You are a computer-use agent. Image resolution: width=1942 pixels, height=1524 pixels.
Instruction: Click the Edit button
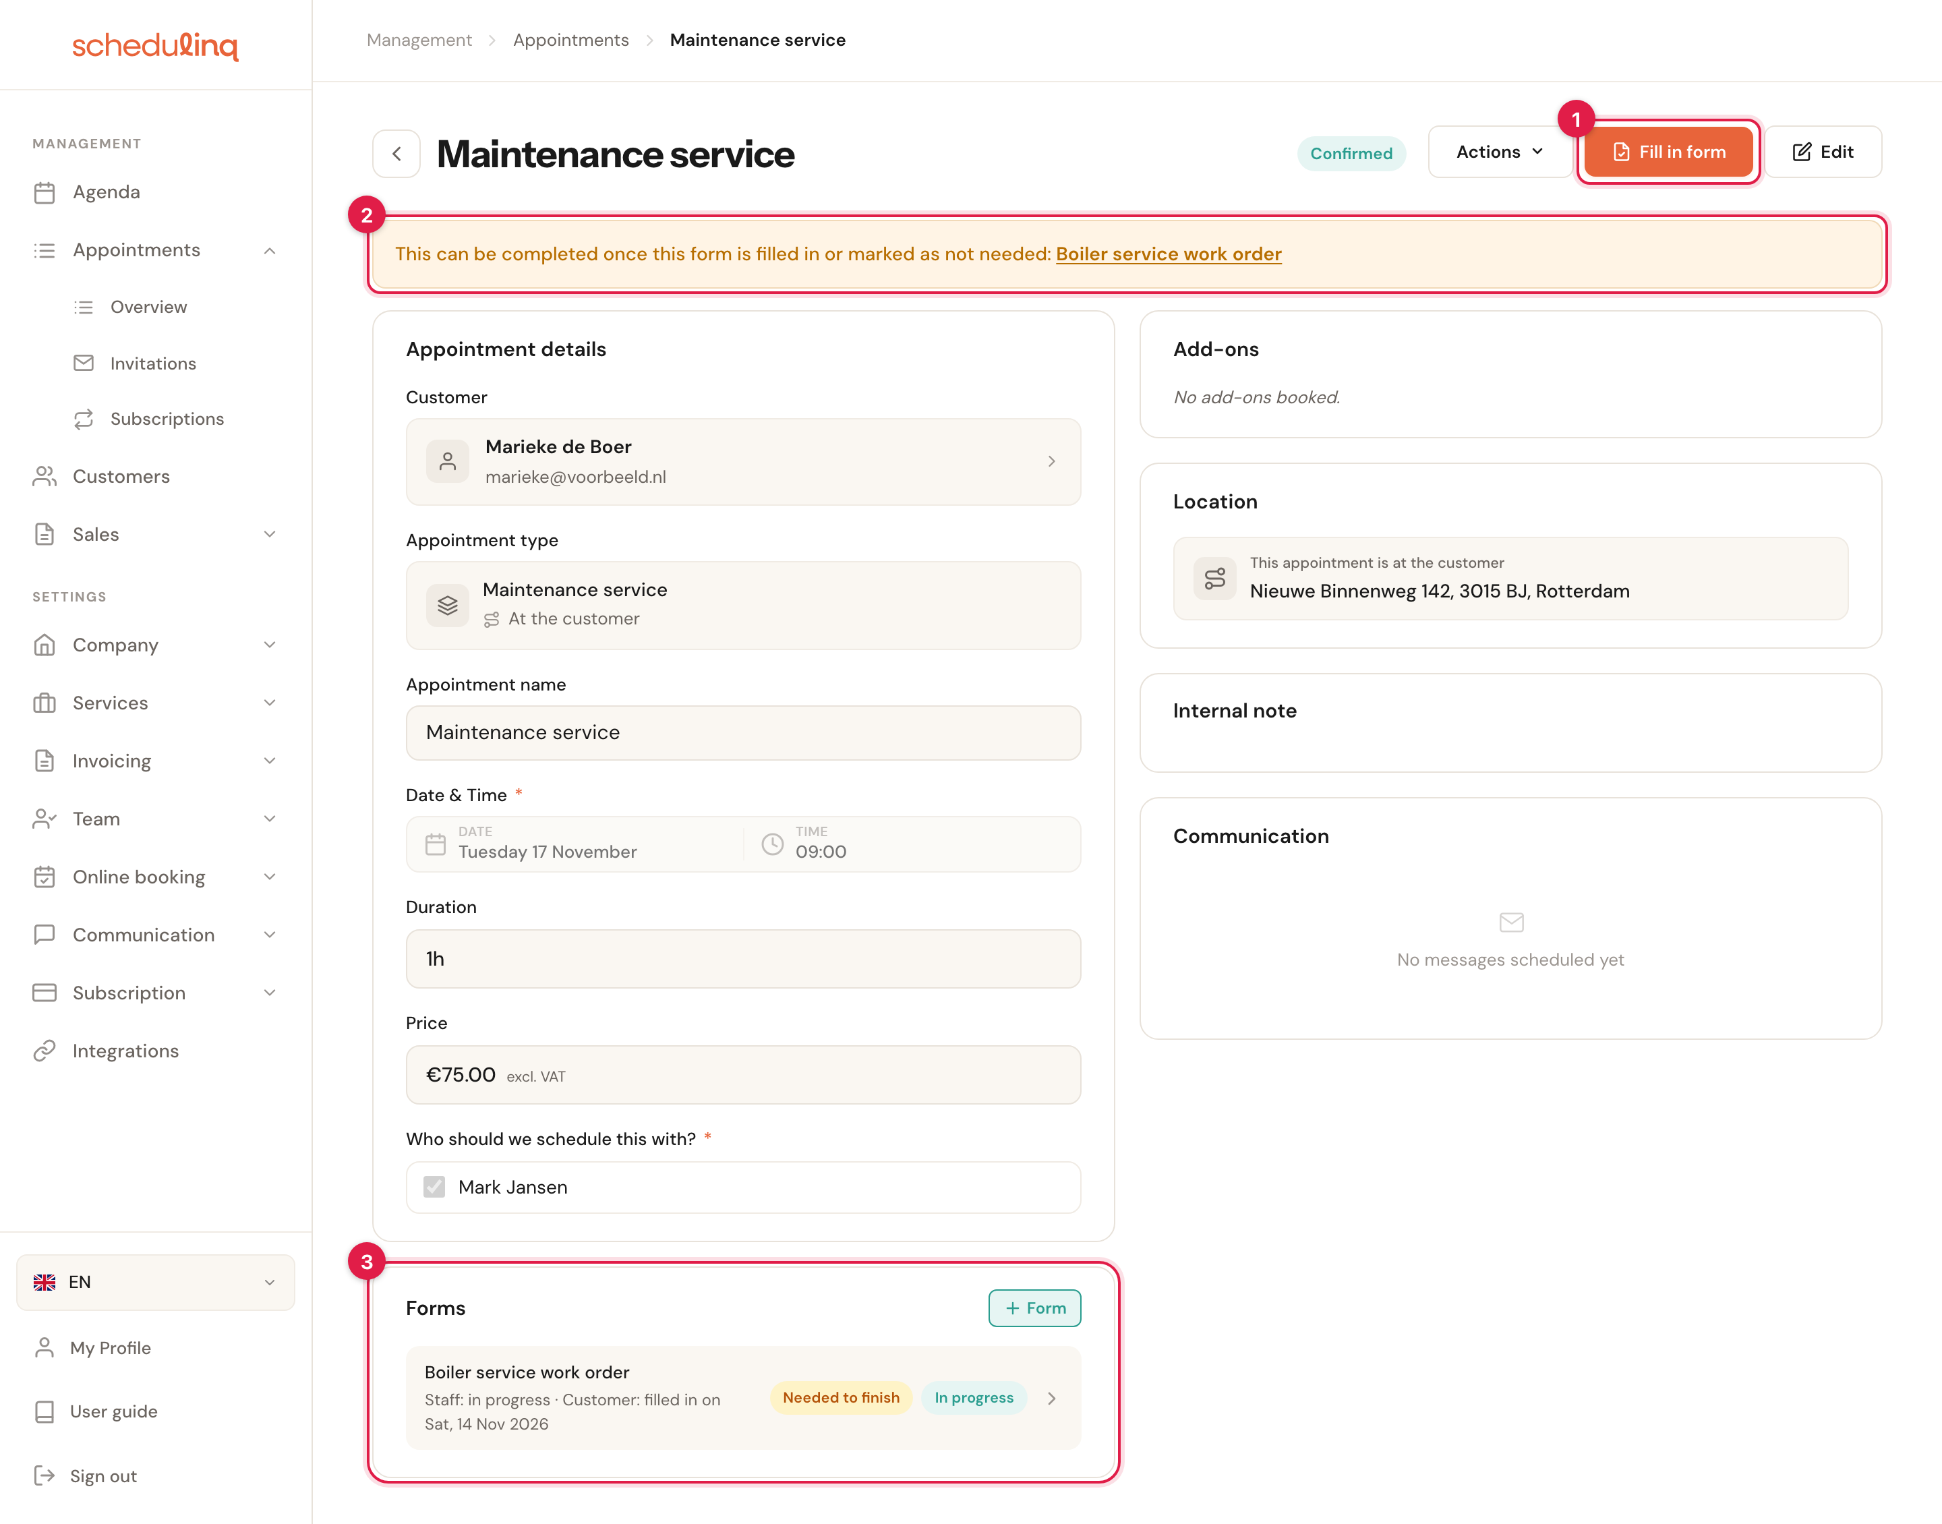[1823, 152]
